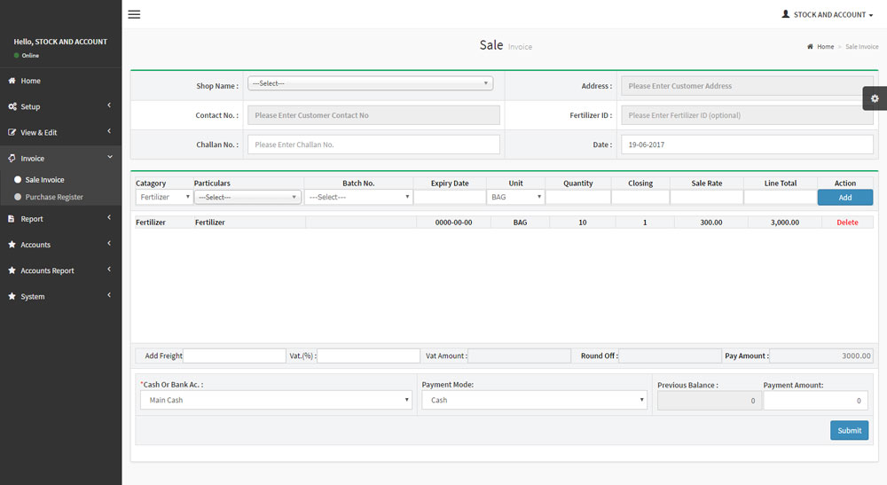Click the Submit button
Screen dimensions: 887x485
tap(849, 430)
